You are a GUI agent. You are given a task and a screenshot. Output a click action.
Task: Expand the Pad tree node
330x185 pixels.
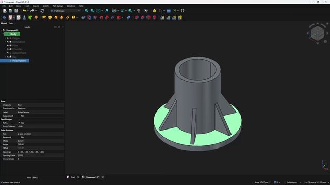pos(5,57)
